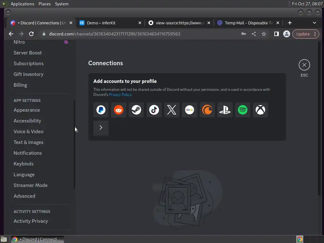This screenshot has height=243, width=324.
Task: Click the show desktop icon in taskbar
Action: [4, 239]
